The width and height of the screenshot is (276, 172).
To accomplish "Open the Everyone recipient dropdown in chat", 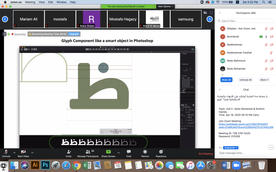I will 231,148.
